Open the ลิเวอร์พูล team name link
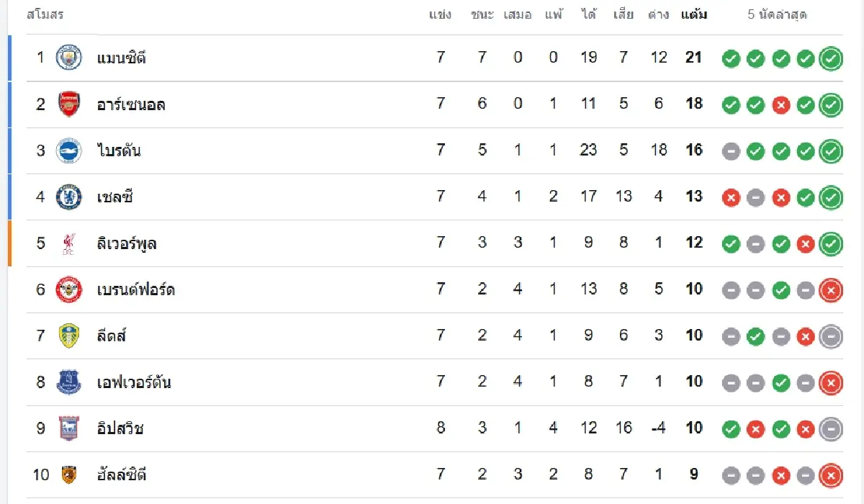Image resolution: width=864 pixels, height=504 pixels. 127,243
